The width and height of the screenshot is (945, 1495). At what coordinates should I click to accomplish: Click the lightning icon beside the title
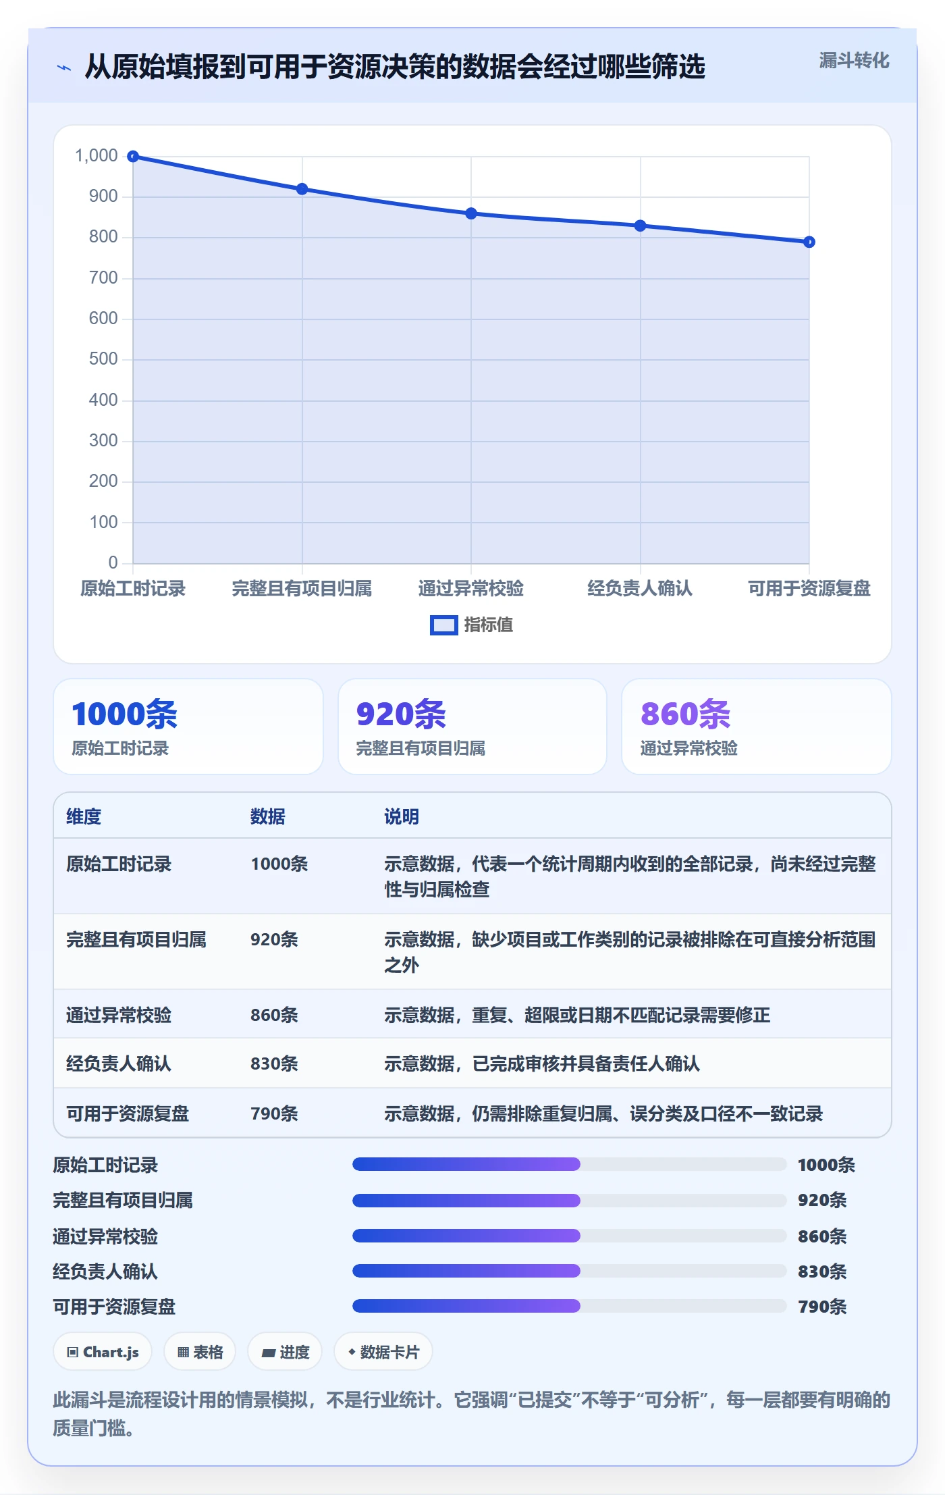pos(64,68)
